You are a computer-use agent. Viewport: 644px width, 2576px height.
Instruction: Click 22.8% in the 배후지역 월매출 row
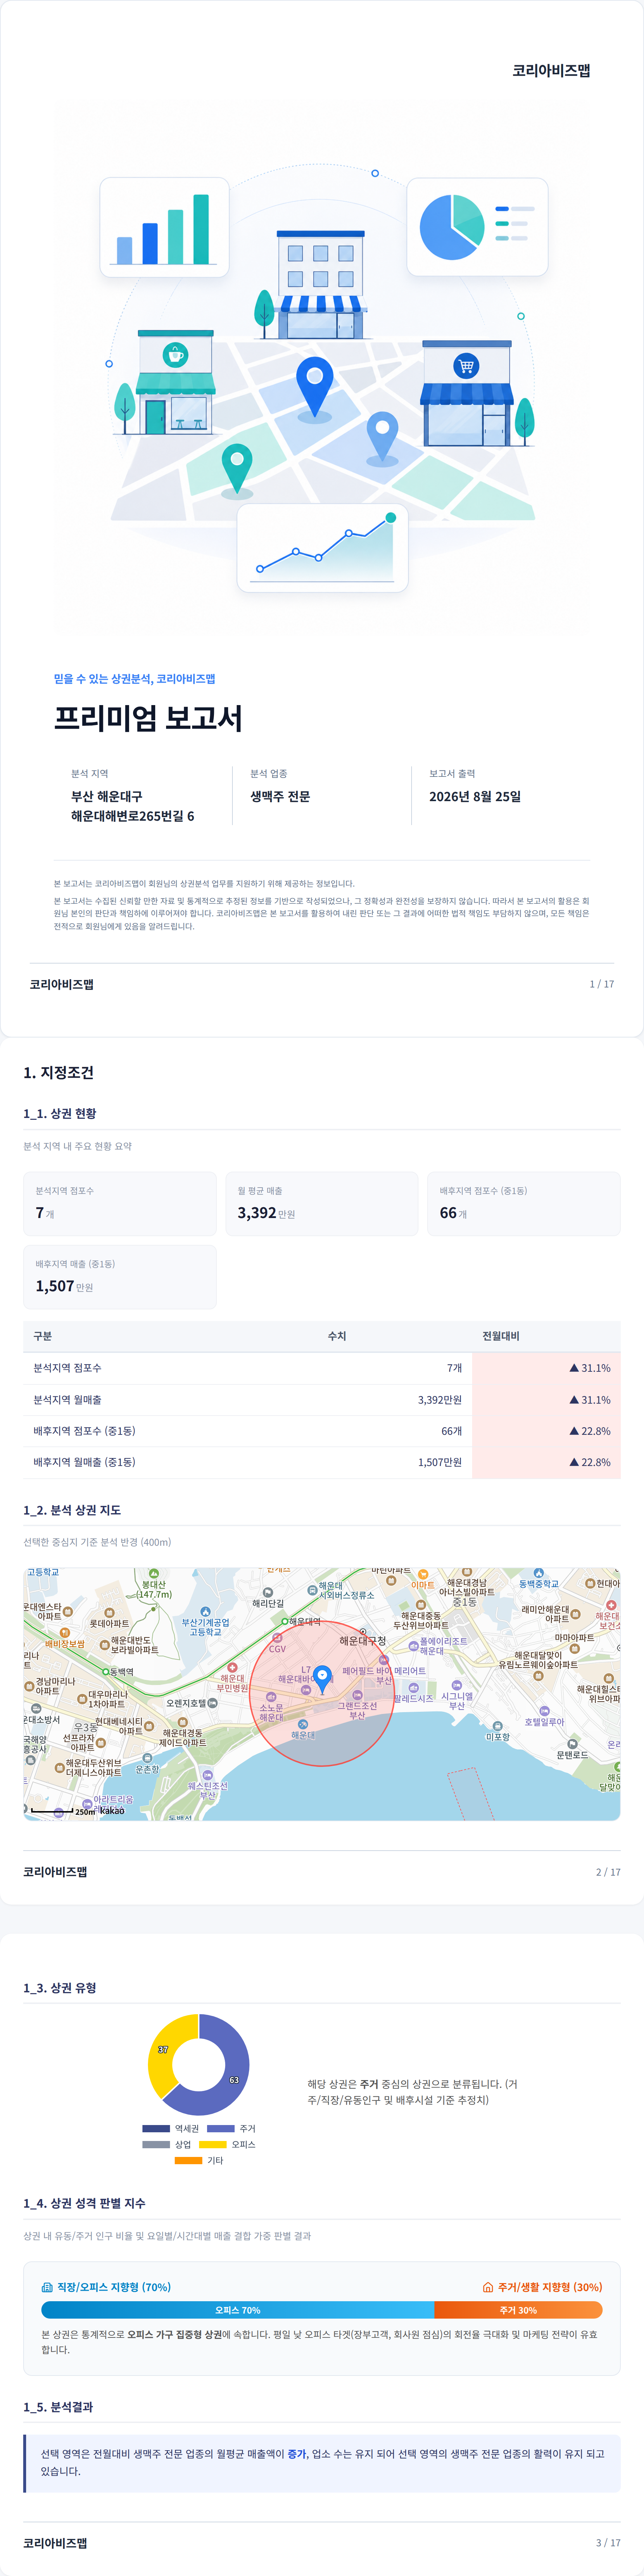(596, 1462)
